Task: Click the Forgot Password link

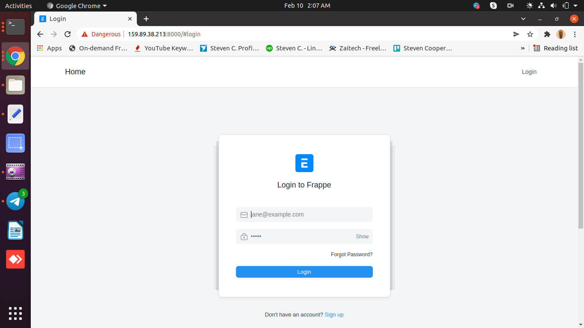Action: point(351,254)
